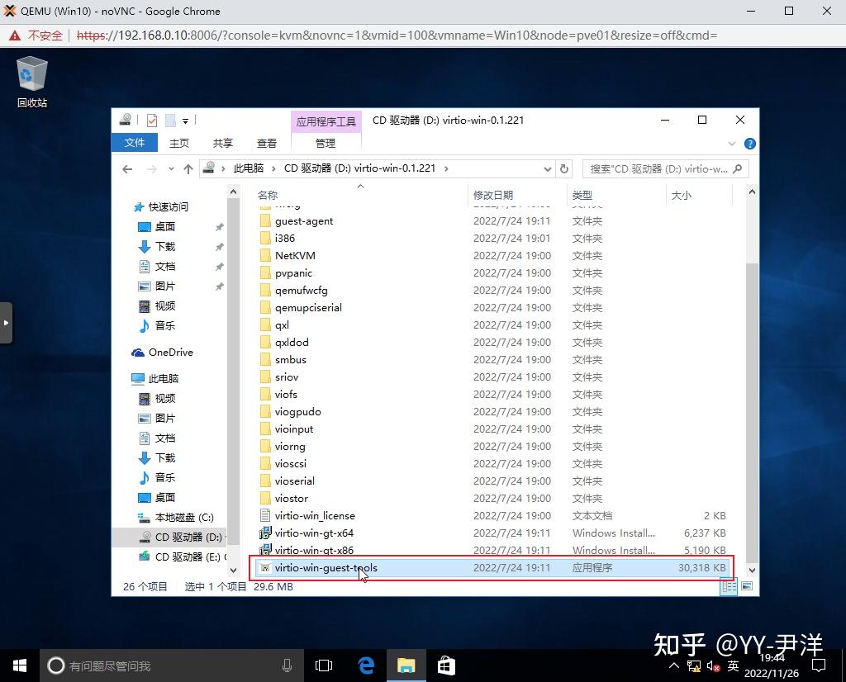The height and width of the screenshot is (682, 846).
Task: Click the muted volume tray icon
Action: click(713, 667)
